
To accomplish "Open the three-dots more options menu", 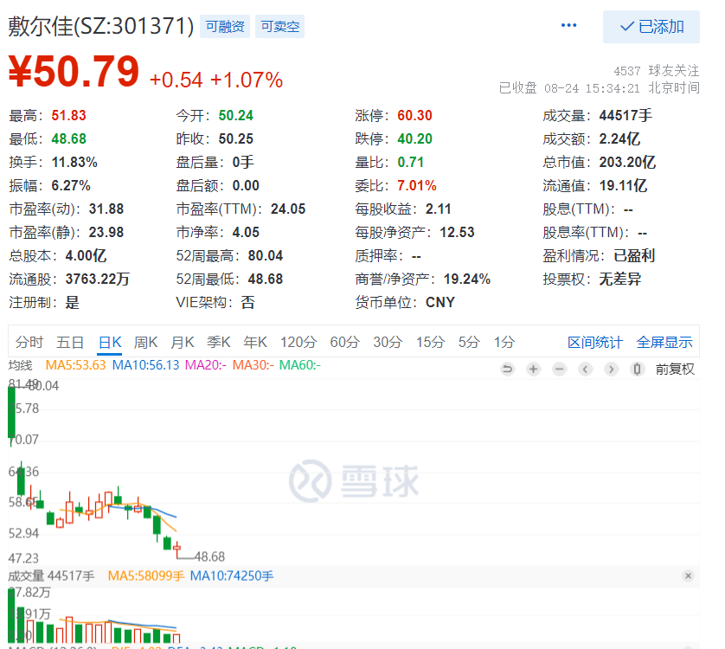I will 568,26.
